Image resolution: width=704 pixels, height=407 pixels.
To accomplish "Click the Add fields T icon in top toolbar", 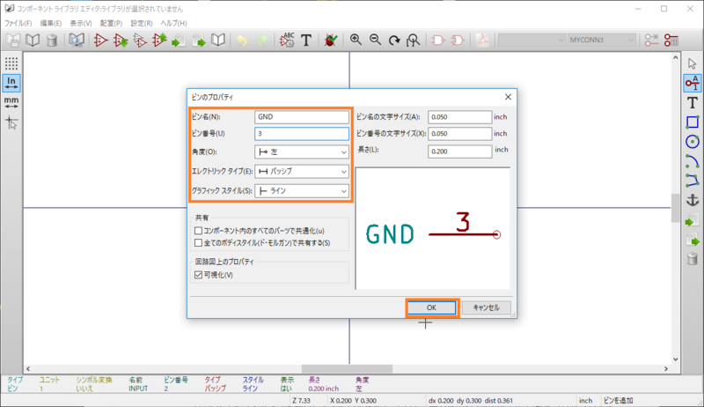I will [x=305, y=40].
